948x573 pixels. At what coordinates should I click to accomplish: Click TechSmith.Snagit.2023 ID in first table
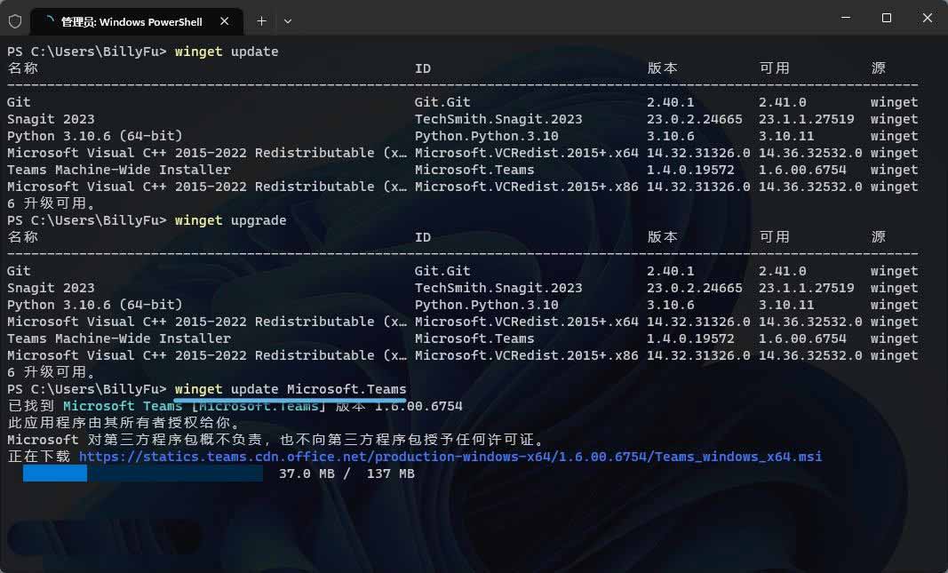pos(498,119)
